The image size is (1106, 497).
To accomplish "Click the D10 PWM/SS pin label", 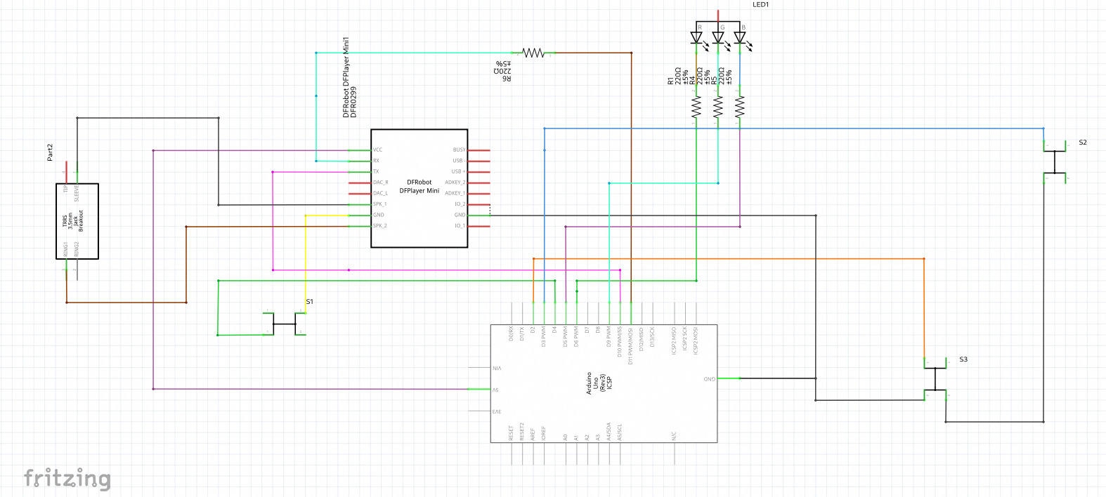I will 620,342.
